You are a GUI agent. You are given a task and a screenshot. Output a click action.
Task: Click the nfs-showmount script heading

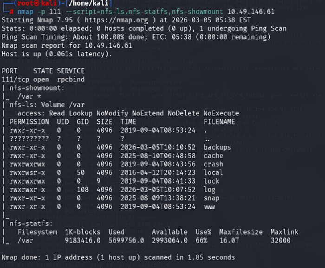point(37,88)
